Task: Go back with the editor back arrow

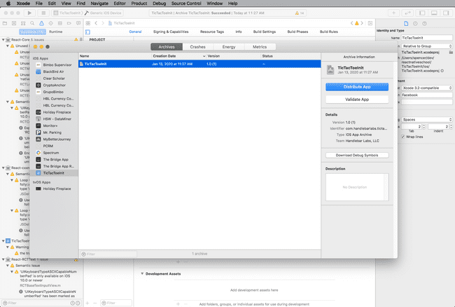Action: [96, 23]
